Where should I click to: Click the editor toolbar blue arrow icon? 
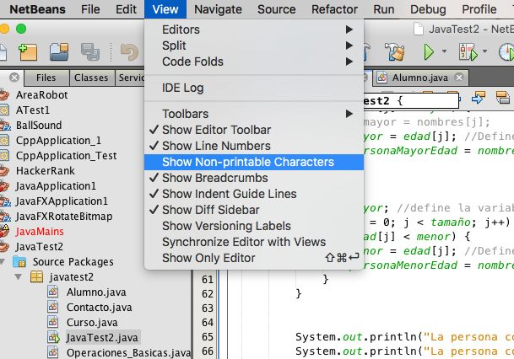coord(478,98)
